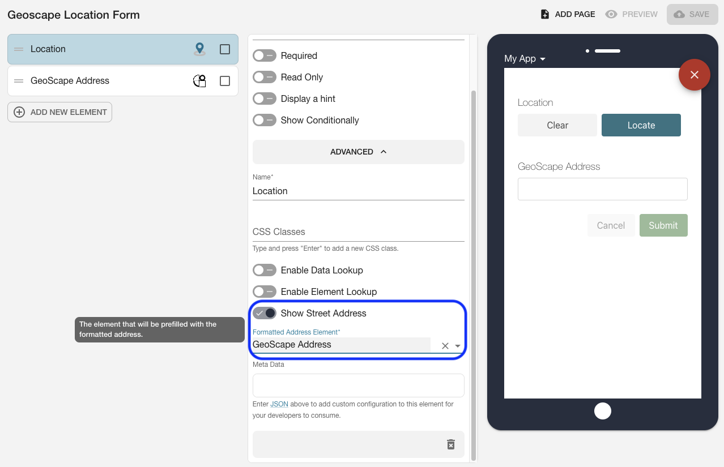
Task: Click the ADD PAGE text
Action: (575, 14)
